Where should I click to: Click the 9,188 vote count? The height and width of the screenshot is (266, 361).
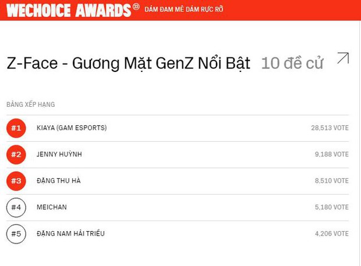point(331,154)
